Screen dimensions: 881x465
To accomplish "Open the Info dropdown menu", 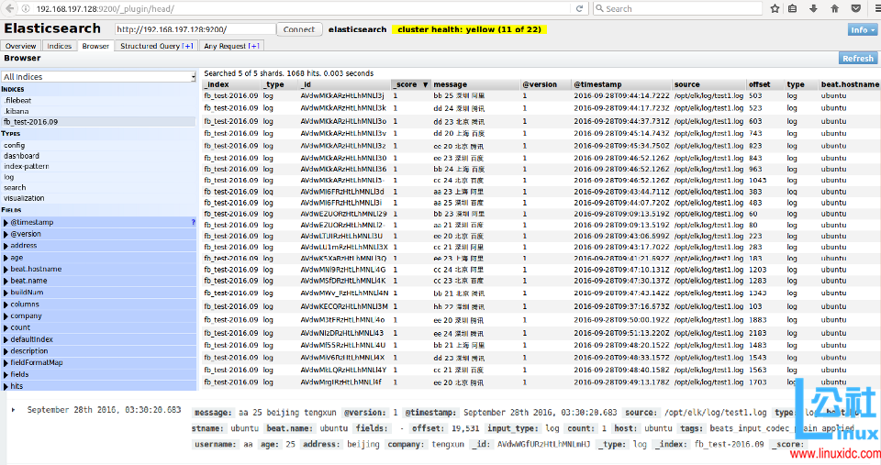I will 863,29.
